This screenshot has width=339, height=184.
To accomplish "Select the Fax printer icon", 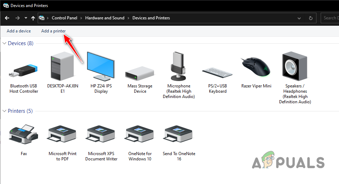I will 23,134.
